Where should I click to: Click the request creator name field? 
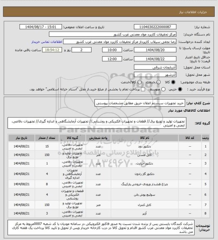click(120, 42)
